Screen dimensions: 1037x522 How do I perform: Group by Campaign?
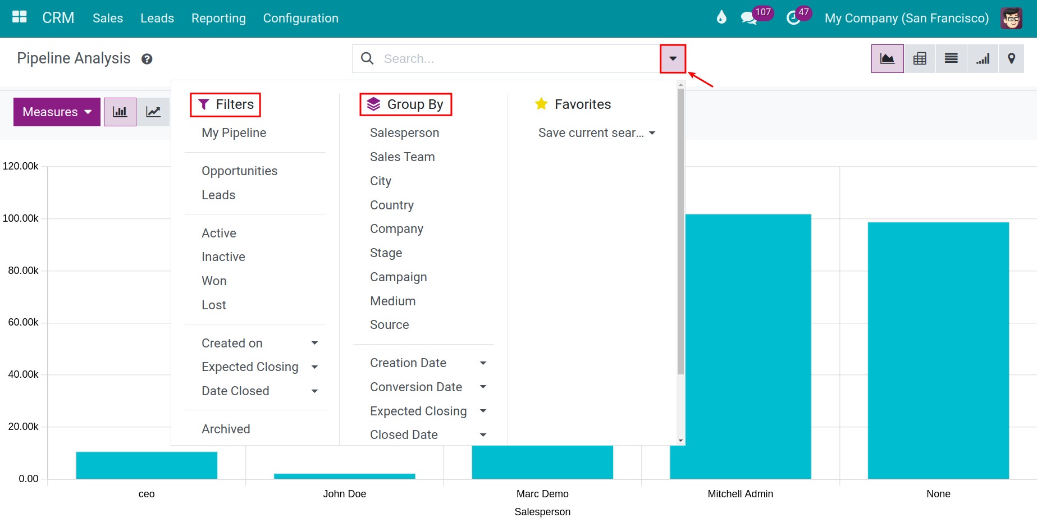tap(398, 277)
